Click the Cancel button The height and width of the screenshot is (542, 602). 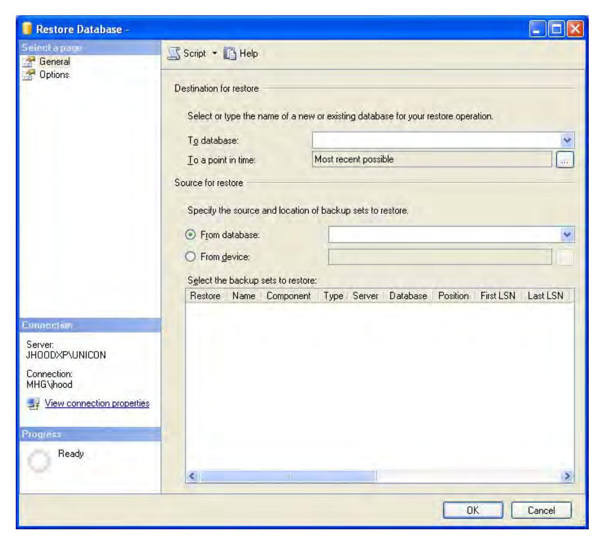point(541,511)
